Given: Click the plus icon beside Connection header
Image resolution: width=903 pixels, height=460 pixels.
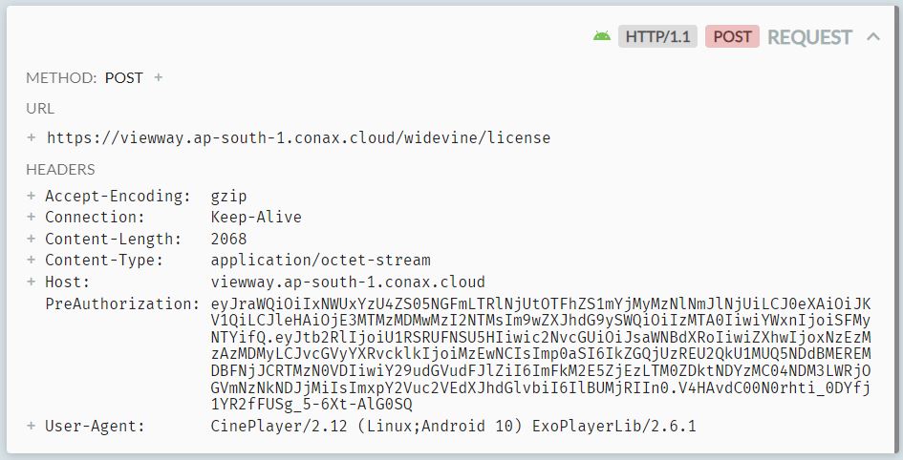Looking at the screenshot, I should coord(32,218).
